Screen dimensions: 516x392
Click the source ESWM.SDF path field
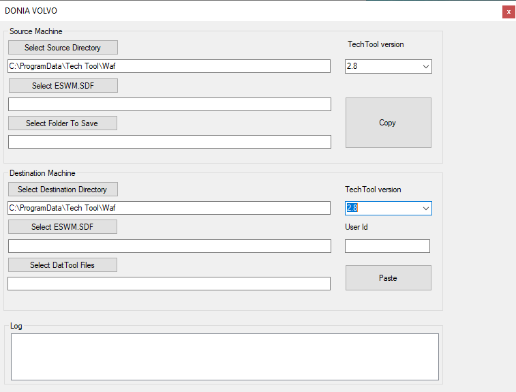170,104
